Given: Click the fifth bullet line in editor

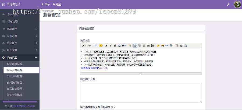Looking at the screenshot, I should pyautogui.click(x=119, y=65).
